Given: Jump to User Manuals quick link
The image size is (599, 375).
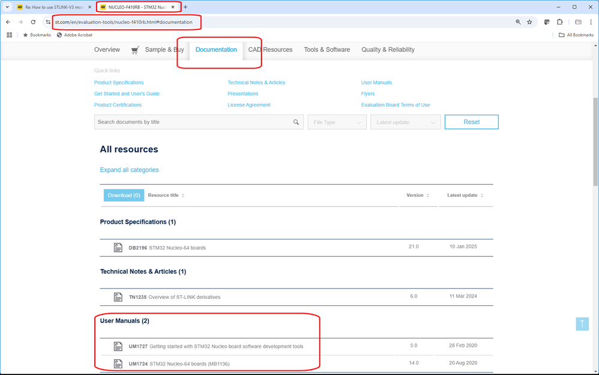Looking at the screenshot, I should coord(377,83).
